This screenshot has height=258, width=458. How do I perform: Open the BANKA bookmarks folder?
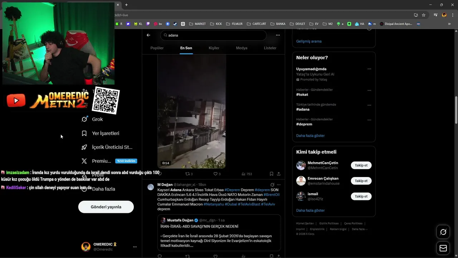click(x=278, y=24)
